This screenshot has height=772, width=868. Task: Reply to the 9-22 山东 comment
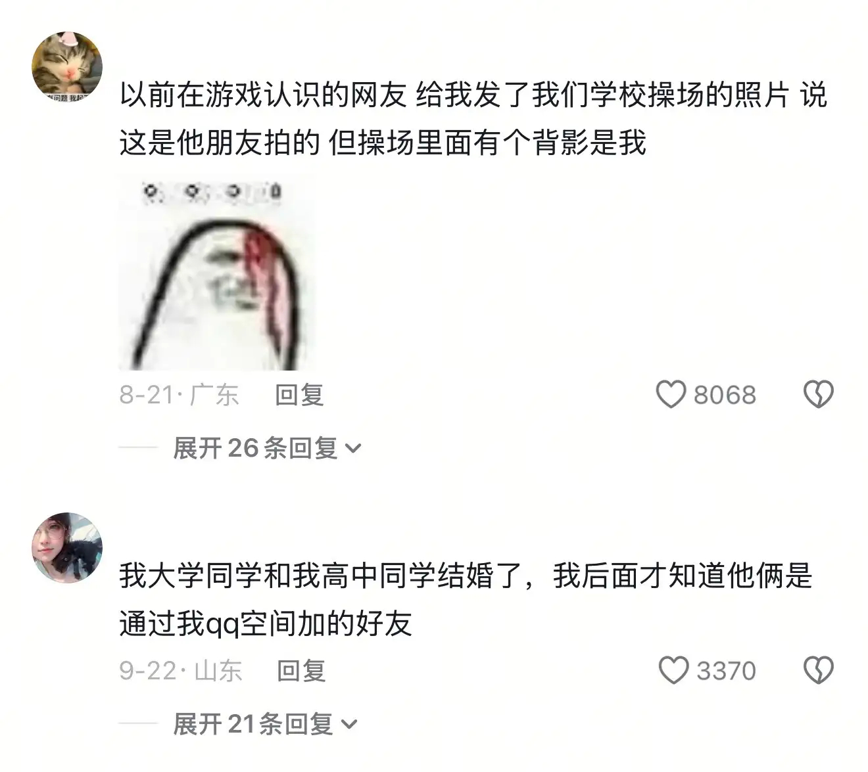(x=302, y=671)
